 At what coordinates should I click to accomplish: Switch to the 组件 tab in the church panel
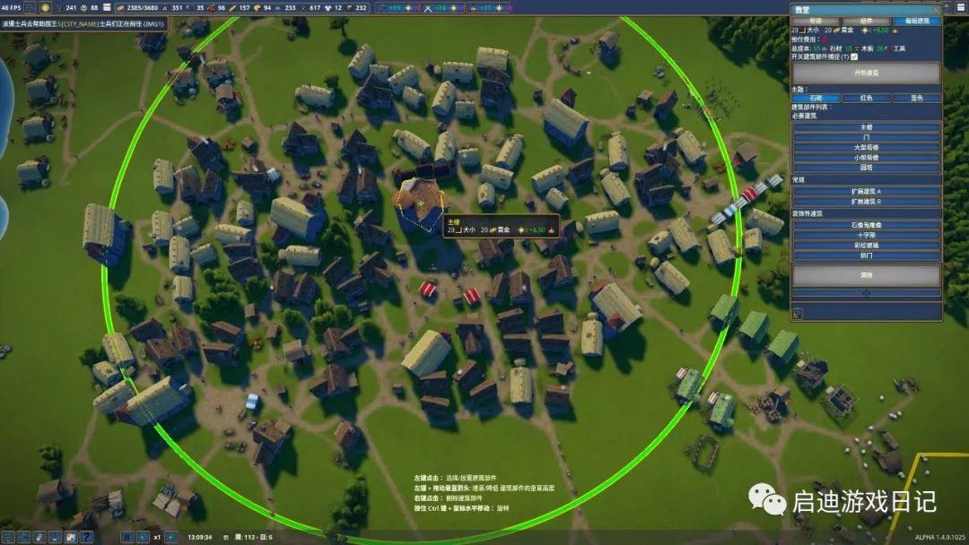pos(867,21)
